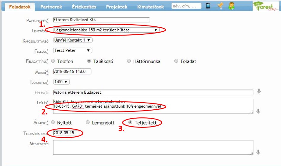Click the mobile phone icon in top bar
This screenshot has height=166, width=281.
click(208, 6)
